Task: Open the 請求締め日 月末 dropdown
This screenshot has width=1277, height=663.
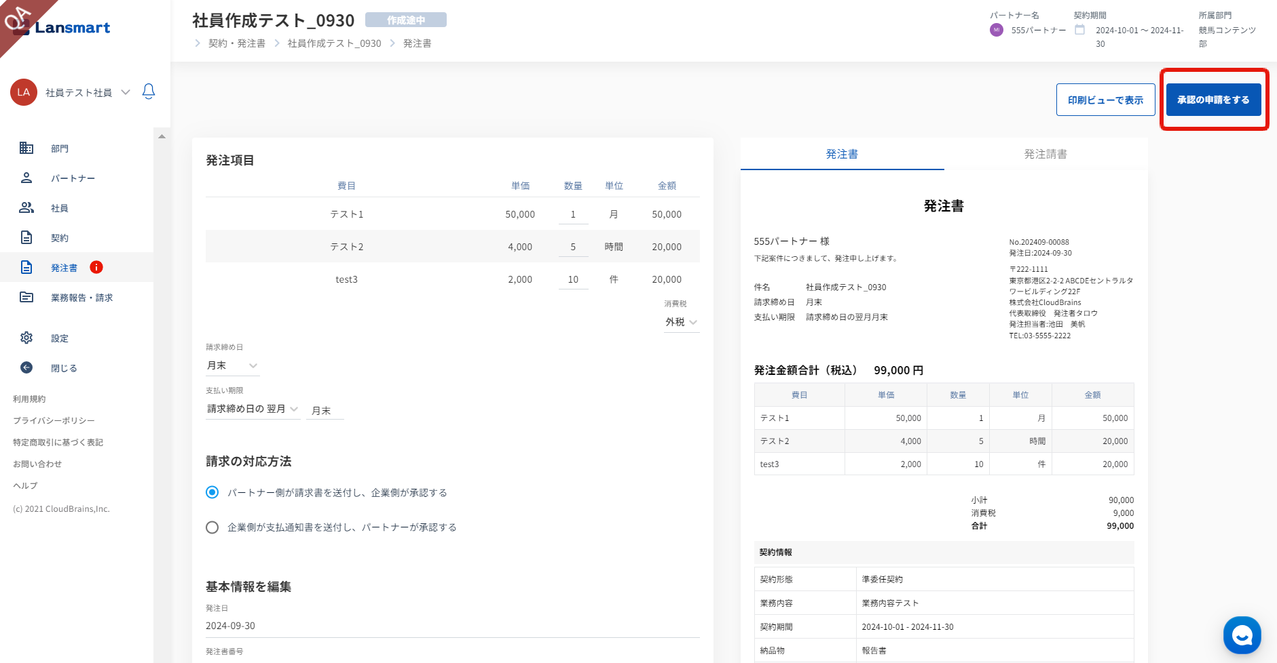Action: 232,365
